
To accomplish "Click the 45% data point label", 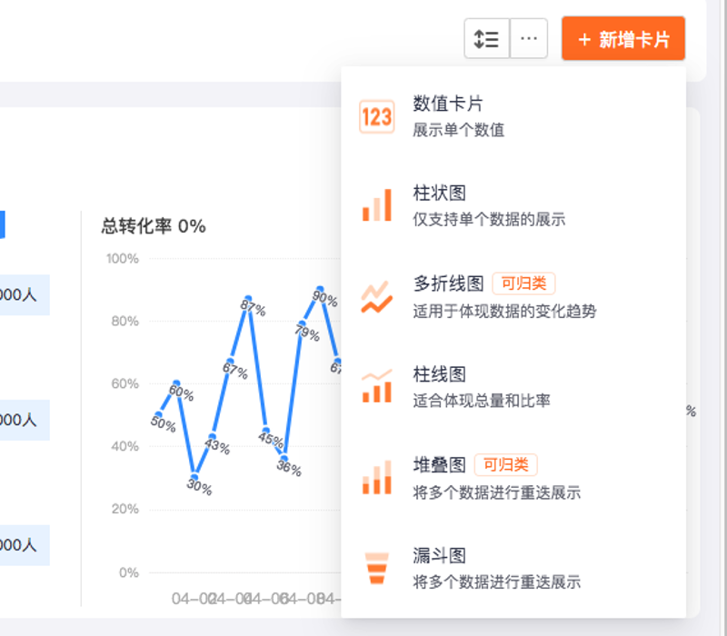I will [271, 439].
